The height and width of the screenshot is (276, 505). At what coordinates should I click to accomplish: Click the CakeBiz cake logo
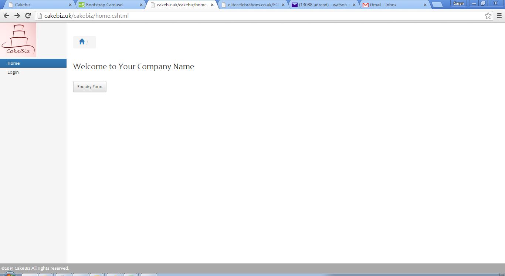pos(18,40)
